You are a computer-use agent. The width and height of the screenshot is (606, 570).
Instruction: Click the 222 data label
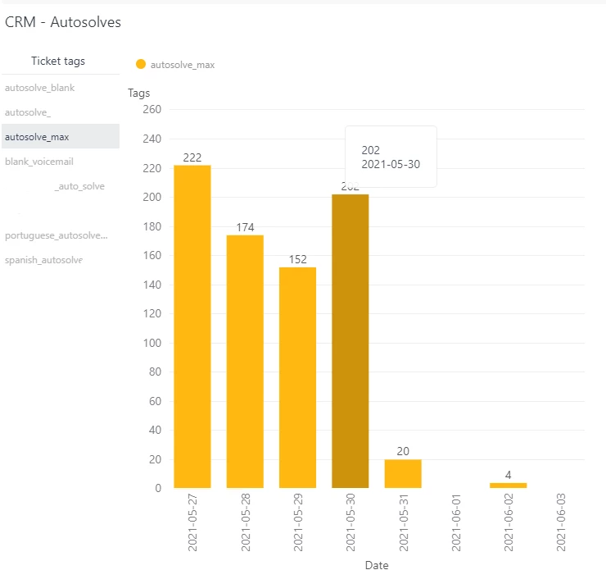pos(192,157)
